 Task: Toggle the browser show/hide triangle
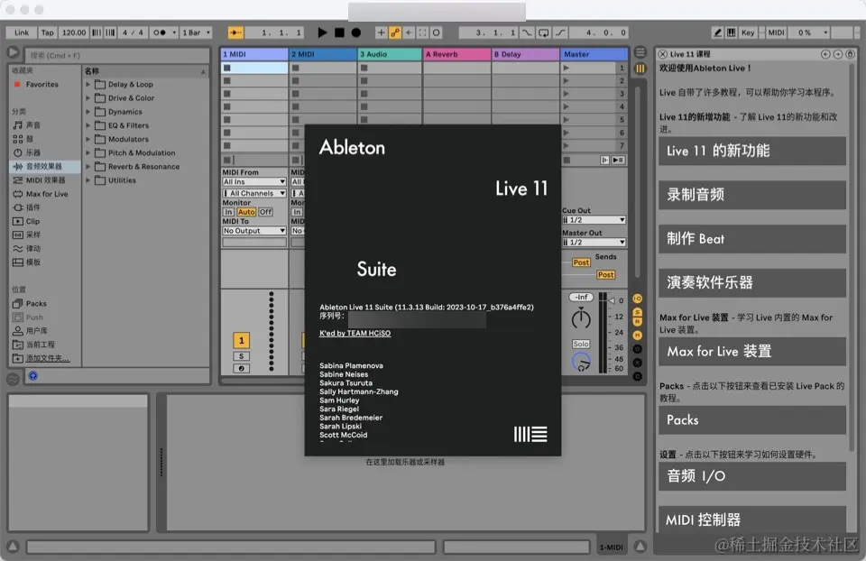coord(13,53)
